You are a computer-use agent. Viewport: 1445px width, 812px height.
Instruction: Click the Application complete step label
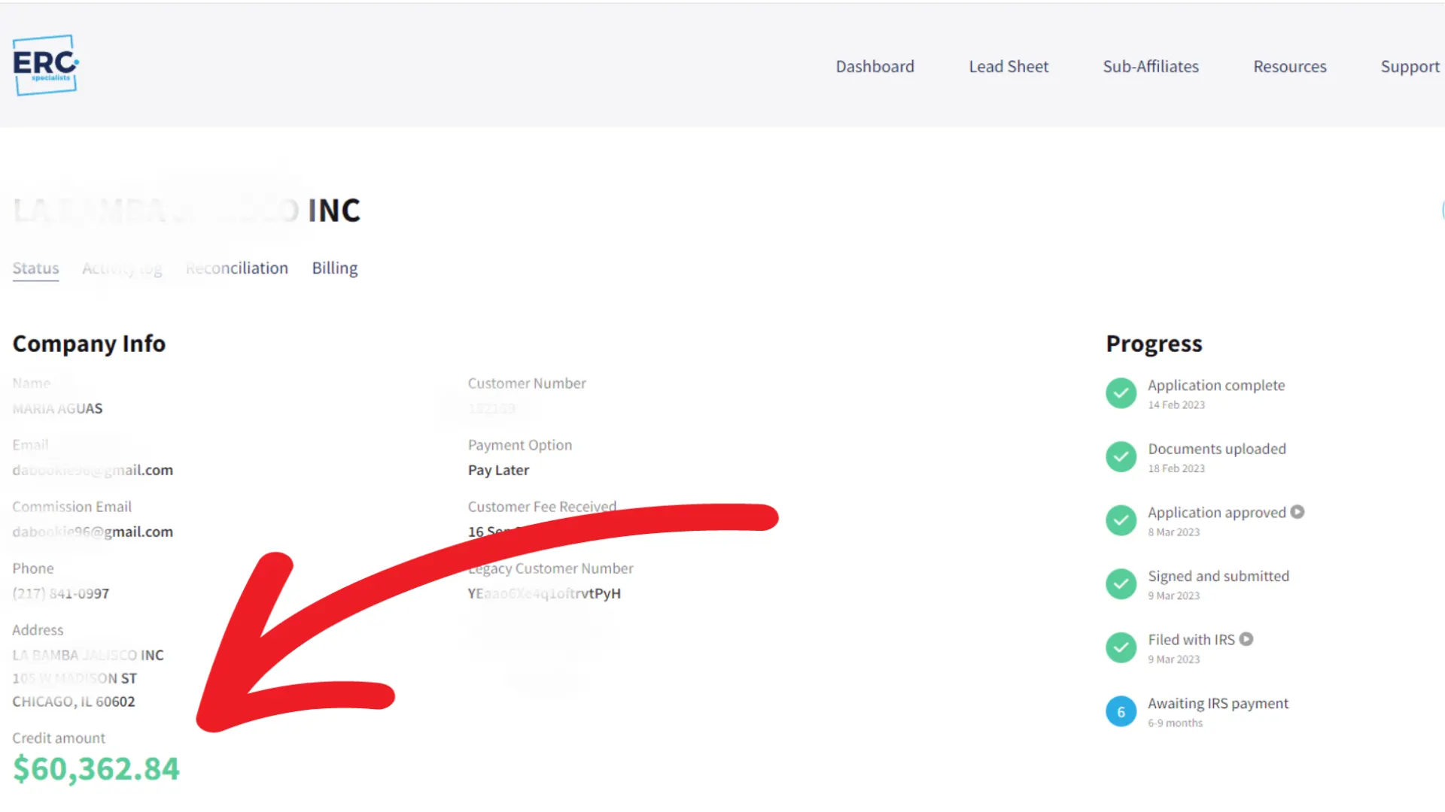pos(1216,385)
